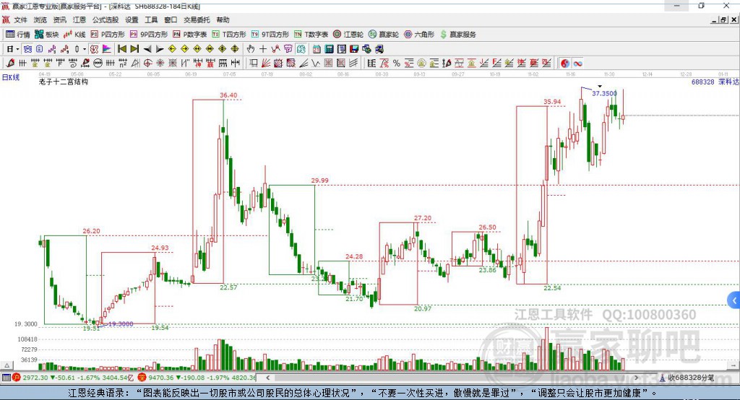The image size is (740, 400).
Task: Switch to the 板块 sector view
Action: pos(47,35)
